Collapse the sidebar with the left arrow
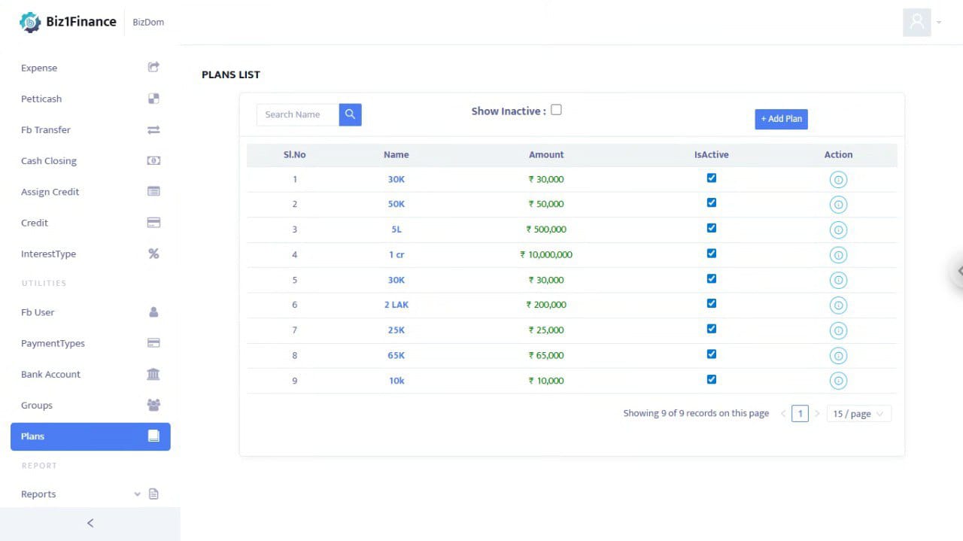This screenshot has width=963, height=541. point(90,523)
